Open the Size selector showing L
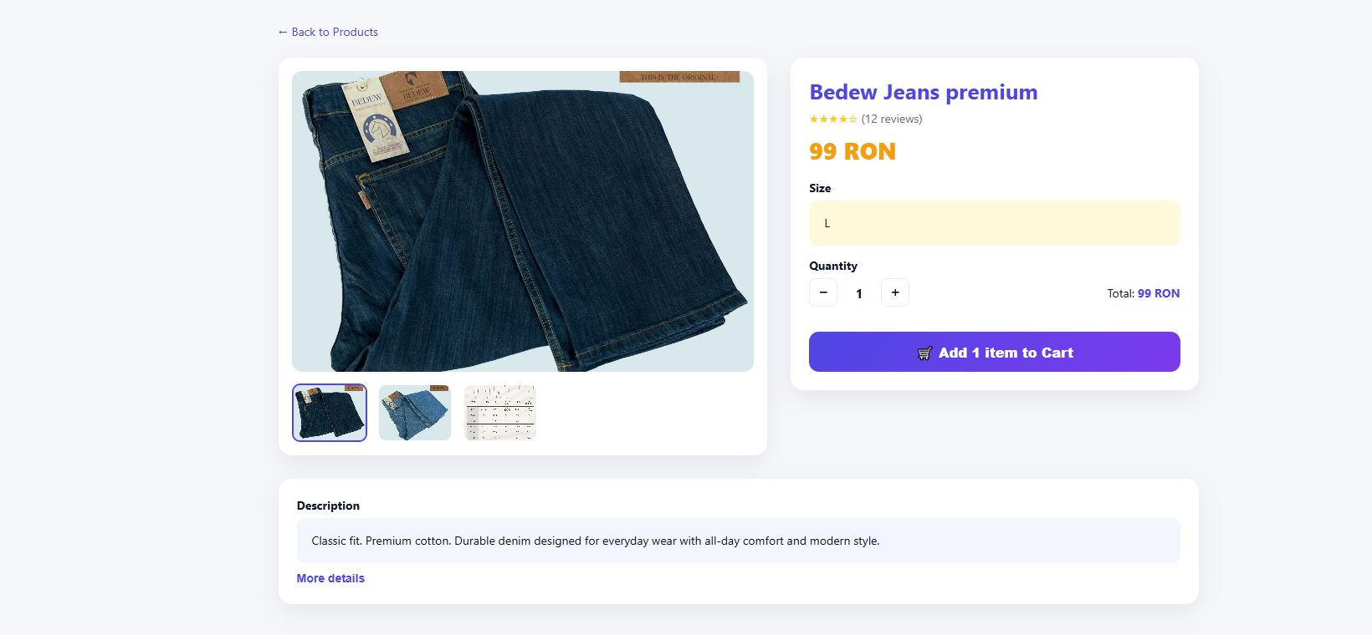1372x635 pixels. pos(994,223)
